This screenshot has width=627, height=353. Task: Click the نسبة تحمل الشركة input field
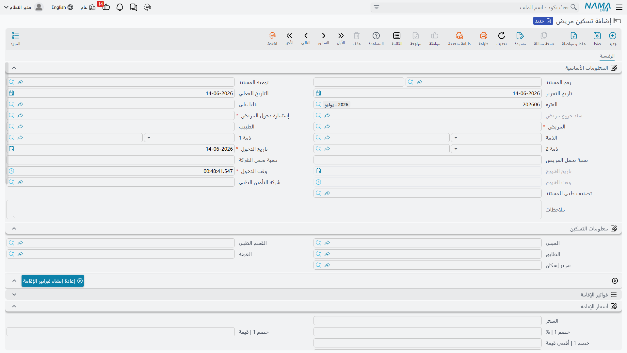(x=121, y=160)
